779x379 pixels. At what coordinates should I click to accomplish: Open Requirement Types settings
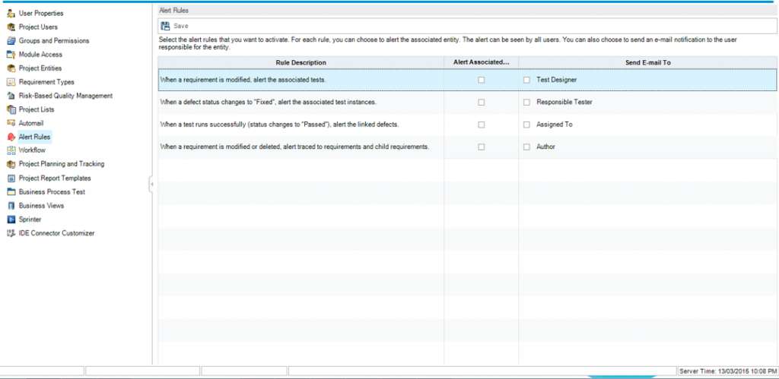tap(46, 82)
